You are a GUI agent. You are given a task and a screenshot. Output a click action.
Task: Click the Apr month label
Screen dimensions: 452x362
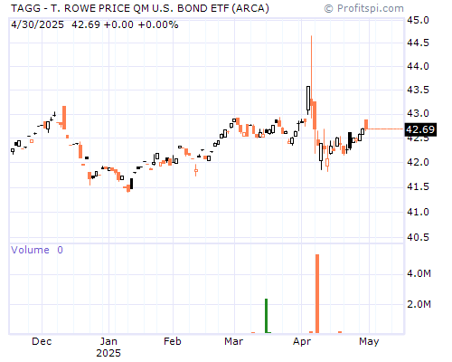[x=302, y=341]
